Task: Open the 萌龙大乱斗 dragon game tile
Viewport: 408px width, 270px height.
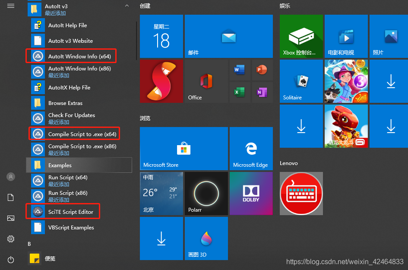Action: tap(346, 126)
